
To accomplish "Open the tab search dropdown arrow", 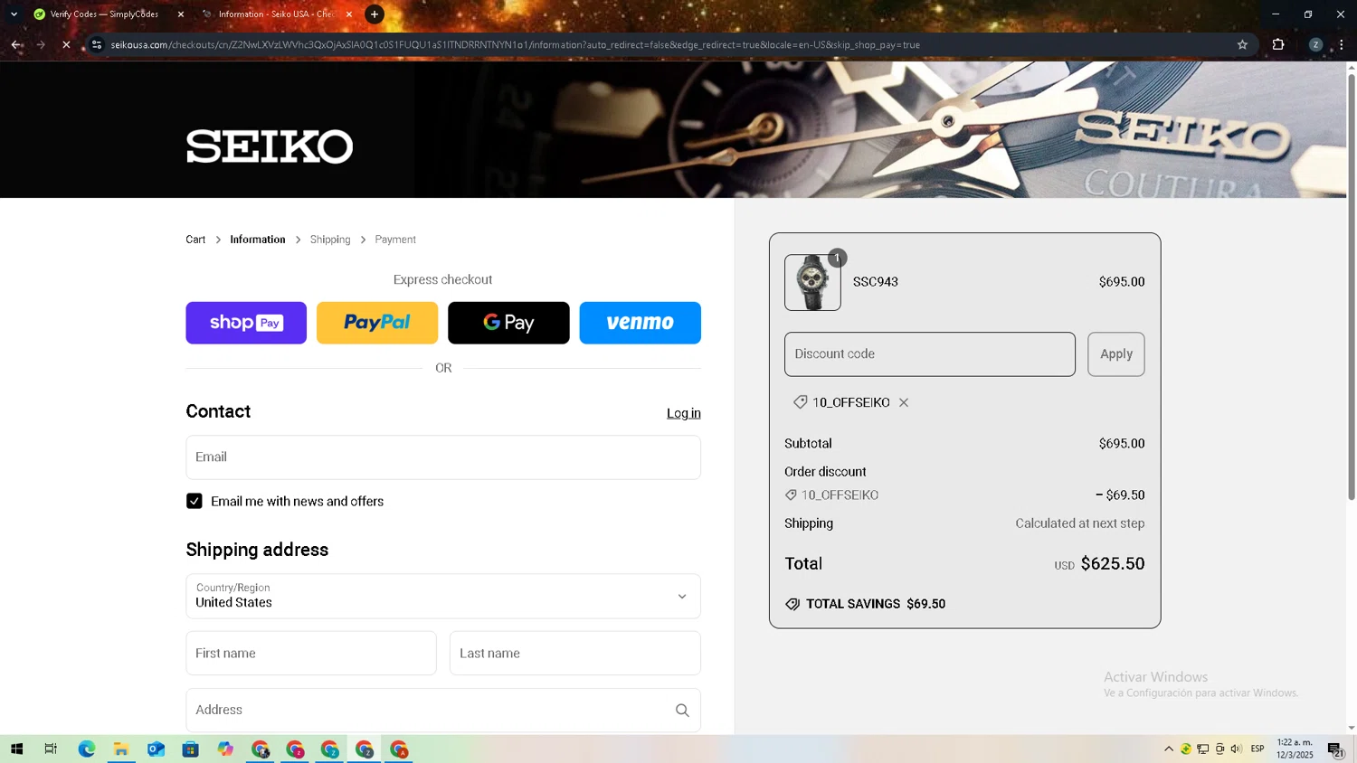I will coord(14,14).
